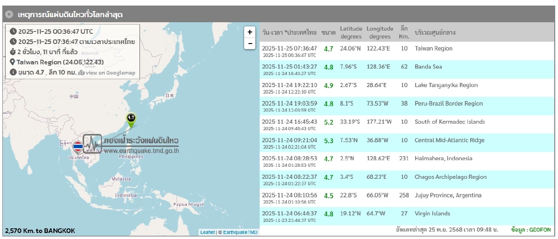Click the 2,570 Km. to BANGKOK label
Image resolution: width=558 pixels, height=239 pixels.
[x=40, y=231]
